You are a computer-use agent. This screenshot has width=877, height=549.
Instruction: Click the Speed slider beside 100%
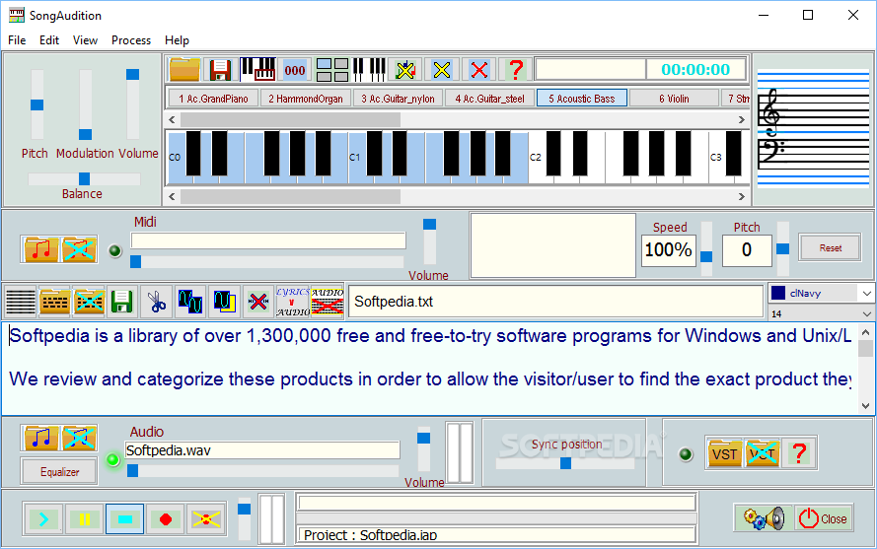tap(706, 248)
